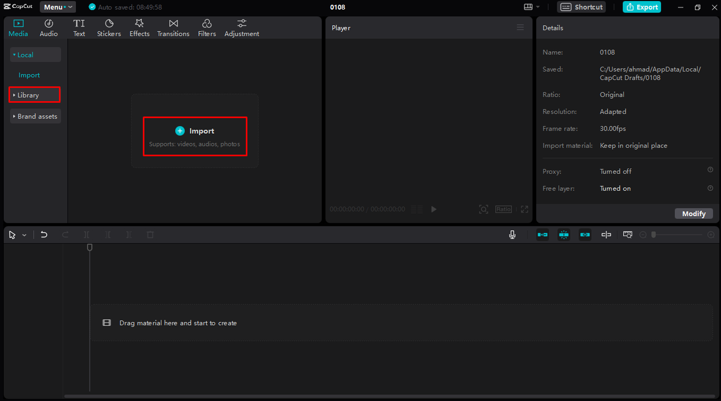Select the pointer select tool
721x401 pixels.
click(13, 235)
